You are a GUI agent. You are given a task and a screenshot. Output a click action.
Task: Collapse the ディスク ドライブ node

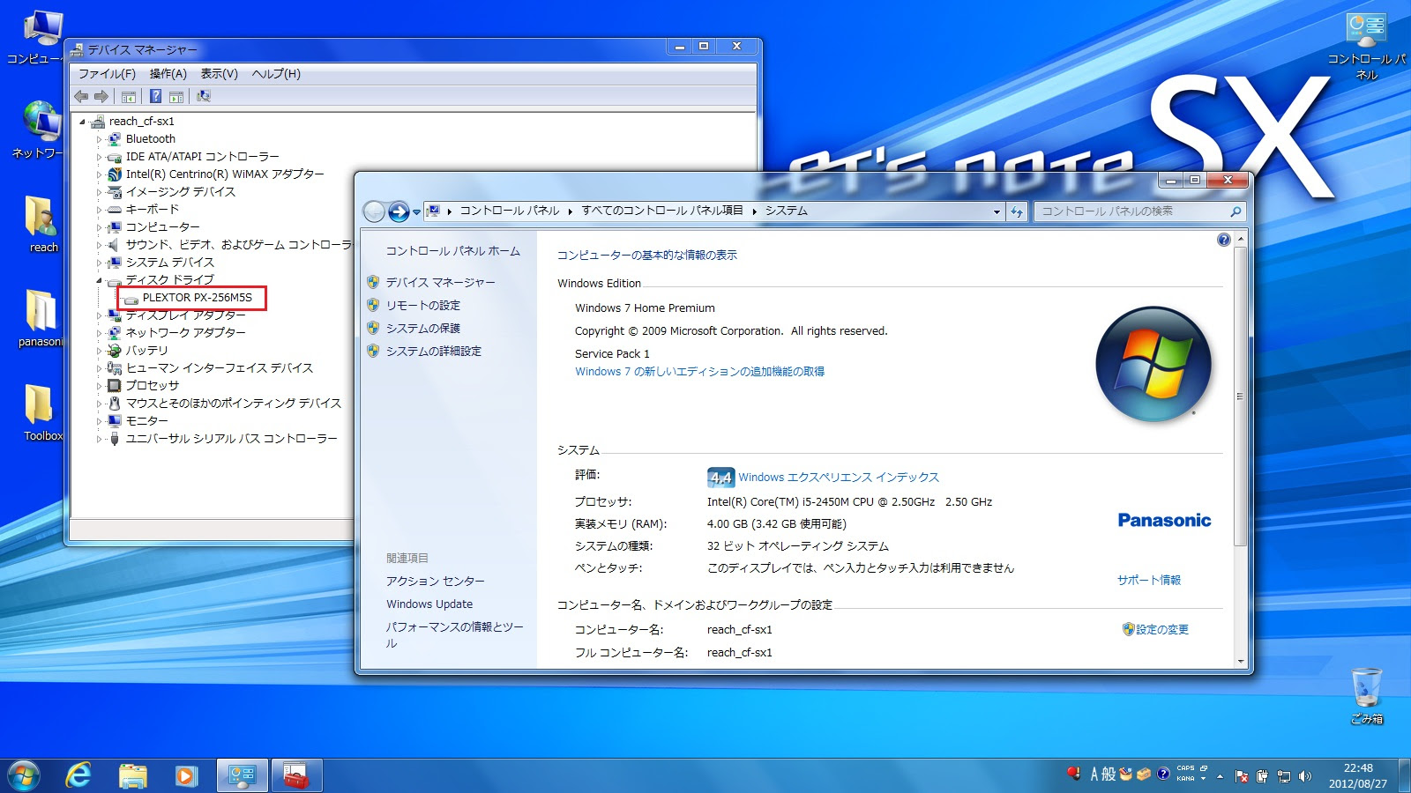point(99,280)
